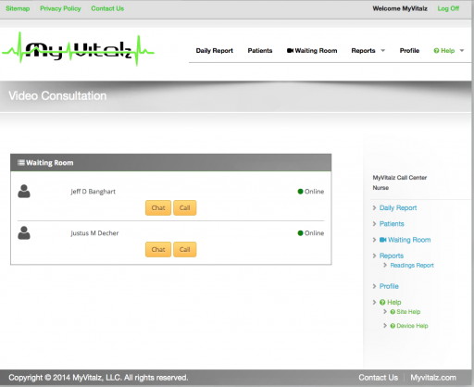Click Jeff D Banghart's avatar icon

pyautogui.click(x=24, y=191)
